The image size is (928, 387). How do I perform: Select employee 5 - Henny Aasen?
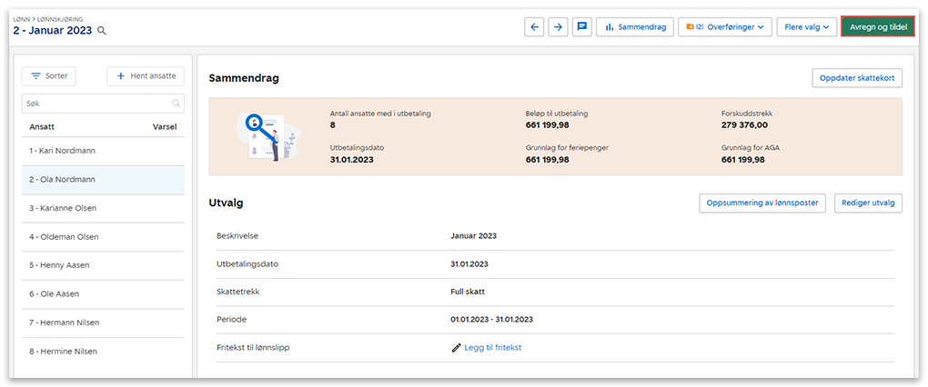tap(60, 265)
